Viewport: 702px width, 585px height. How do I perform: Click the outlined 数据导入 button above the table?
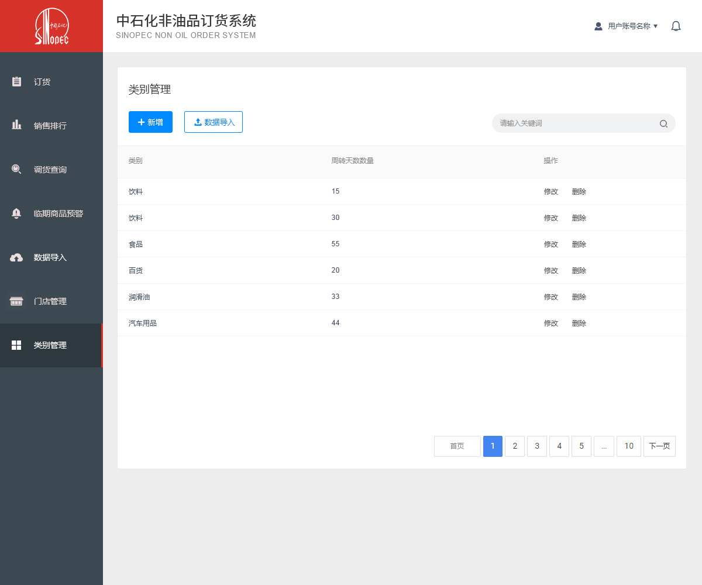pyautogui.click(x=214, y=122)
